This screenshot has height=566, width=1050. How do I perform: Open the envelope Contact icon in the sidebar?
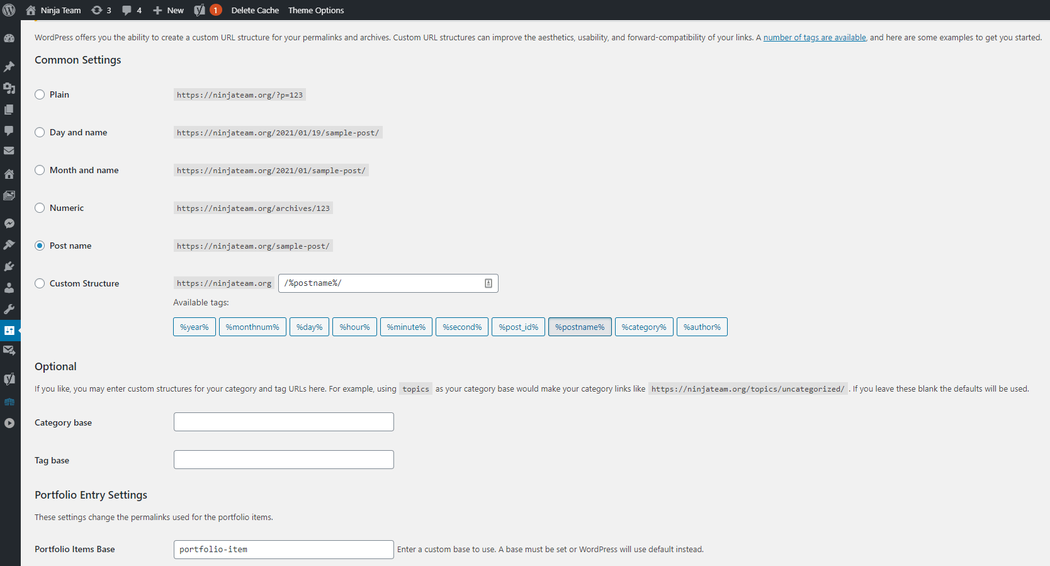pyautogui.click(x=9, y=151)
